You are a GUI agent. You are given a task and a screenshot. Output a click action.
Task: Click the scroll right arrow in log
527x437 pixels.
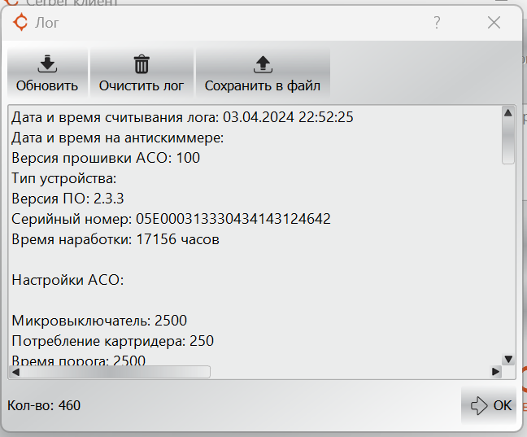point(496,372)
